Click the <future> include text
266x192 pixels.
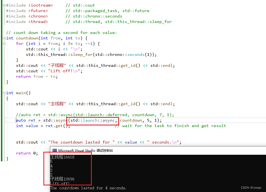[38, 11]
